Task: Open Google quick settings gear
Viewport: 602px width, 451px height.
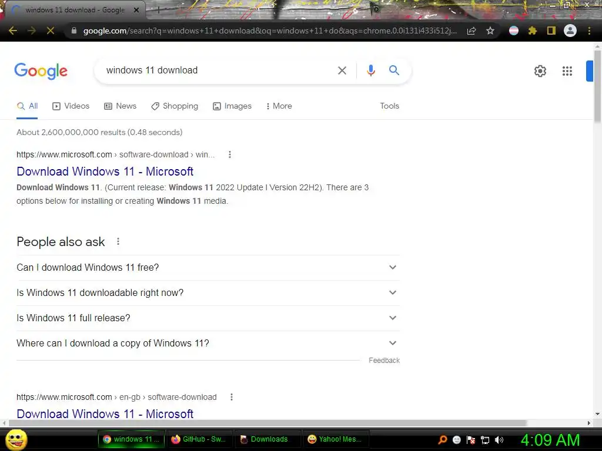Action: click(x=540, y=71)
